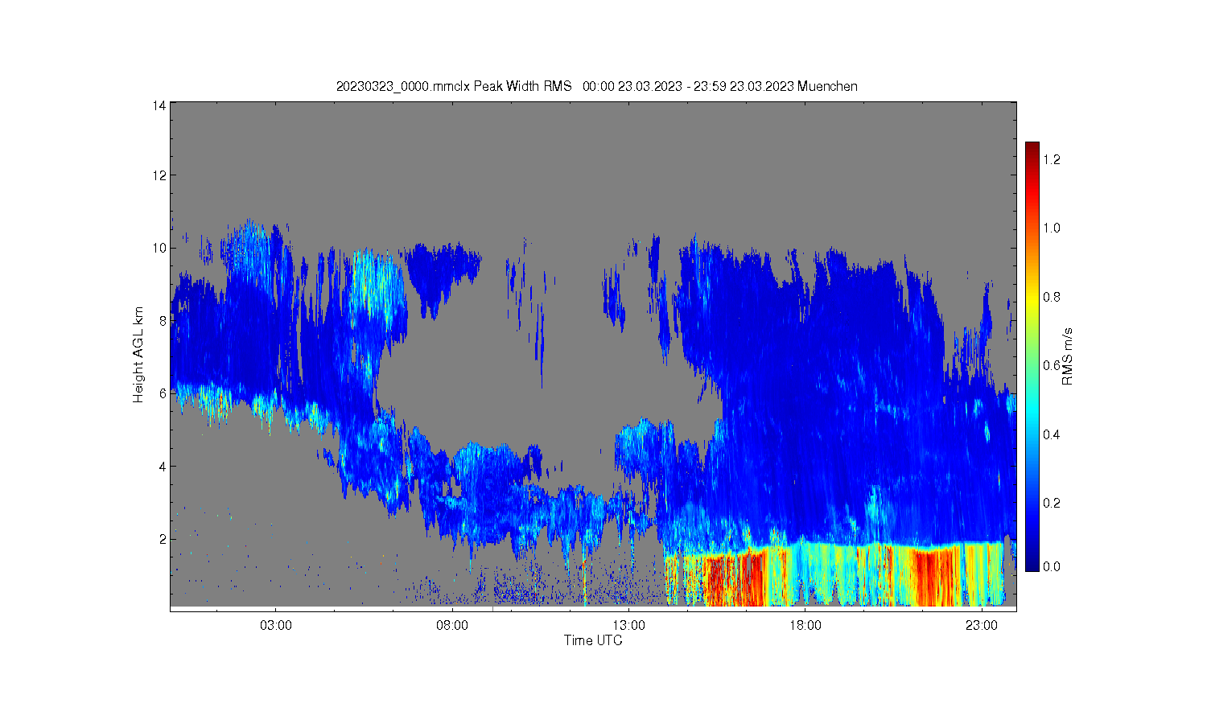This screenshot has height=724, width=1207.
Task: Click the 0.6 colorbar tick label
Action: (x=1052, y=365)
